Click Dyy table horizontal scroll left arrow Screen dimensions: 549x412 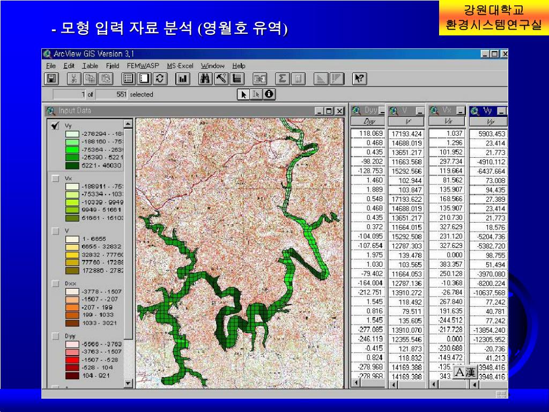pos(355,383)
